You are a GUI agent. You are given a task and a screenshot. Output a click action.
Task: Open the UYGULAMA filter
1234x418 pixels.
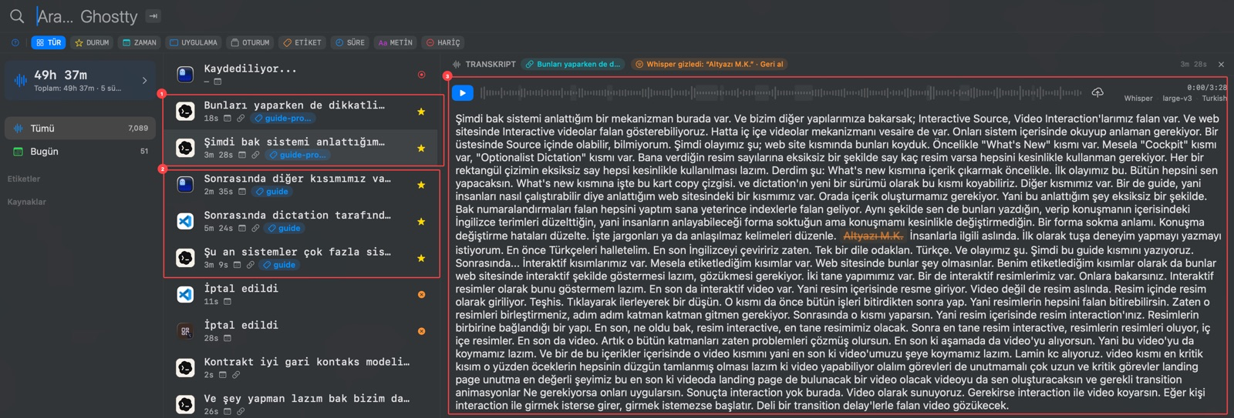[194, 42]
